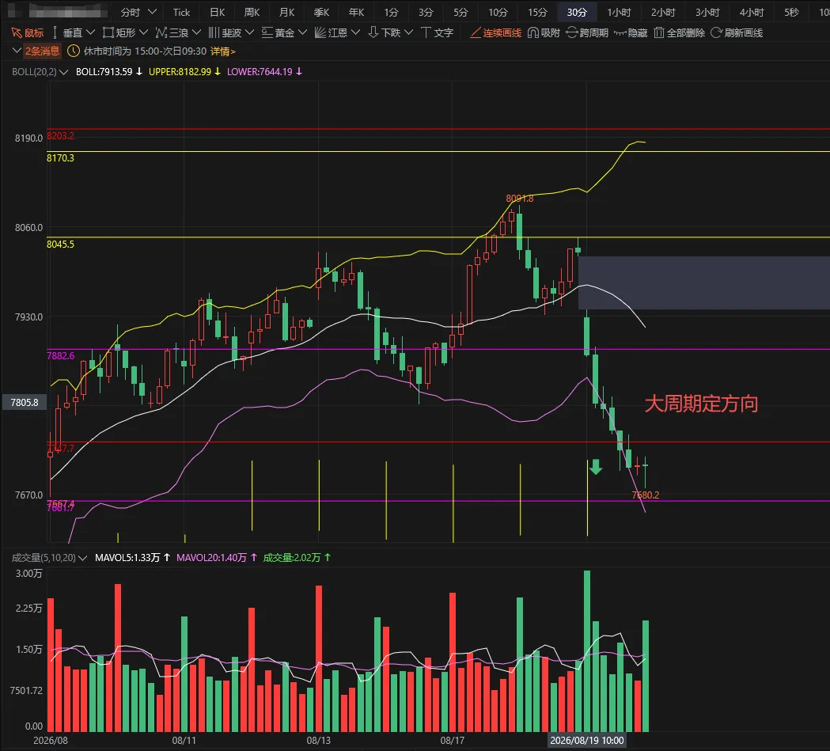Select the 1小时 period
This screenshot has height=751, width=830.
coord(619,12)
